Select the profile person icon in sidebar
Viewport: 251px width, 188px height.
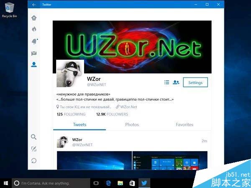point(34,64)
